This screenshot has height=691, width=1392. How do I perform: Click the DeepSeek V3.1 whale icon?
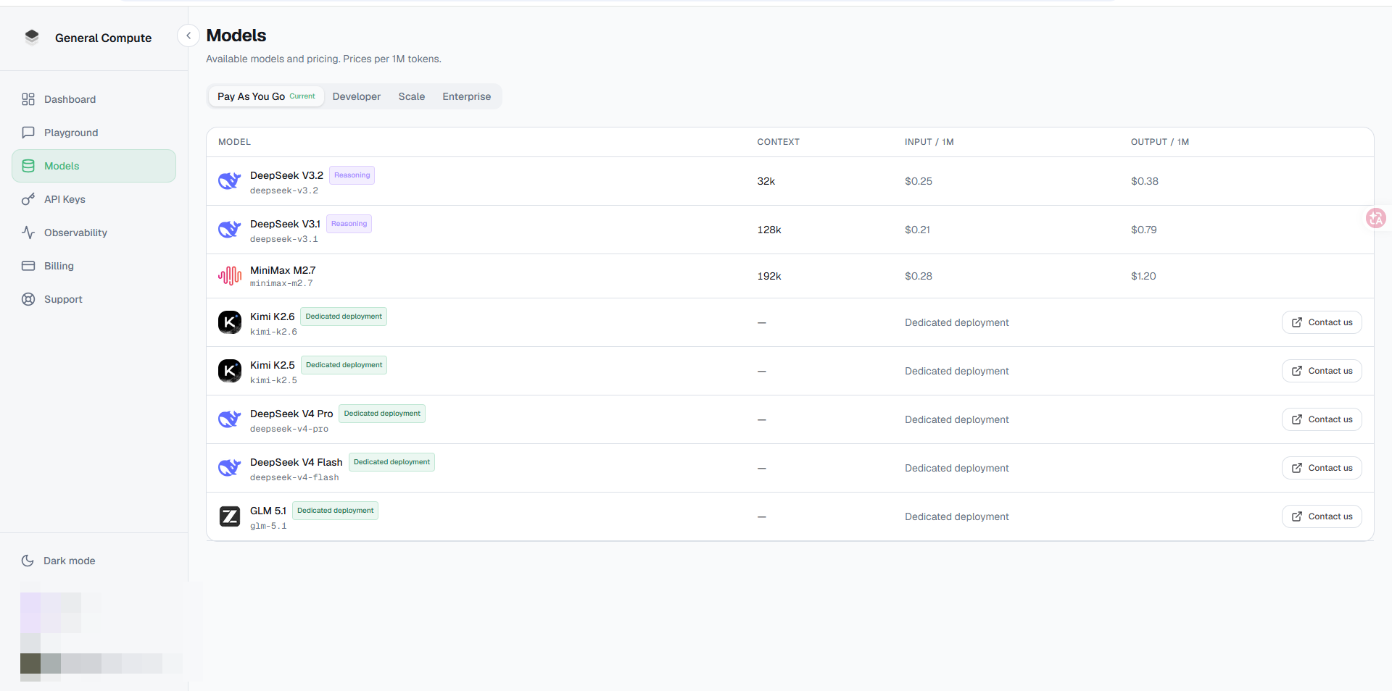[230, 230]
